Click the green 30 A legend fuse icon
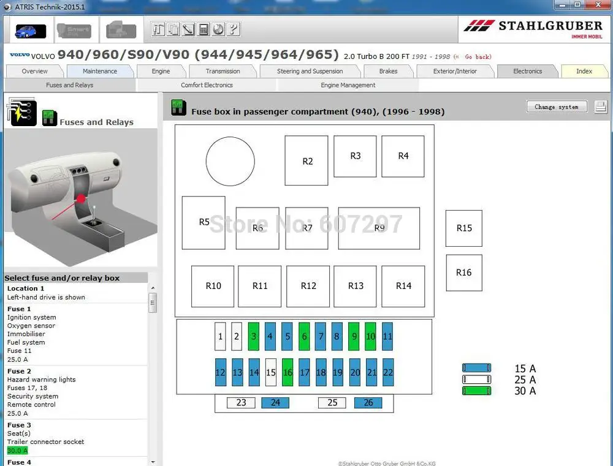 [x=476, y=391]
